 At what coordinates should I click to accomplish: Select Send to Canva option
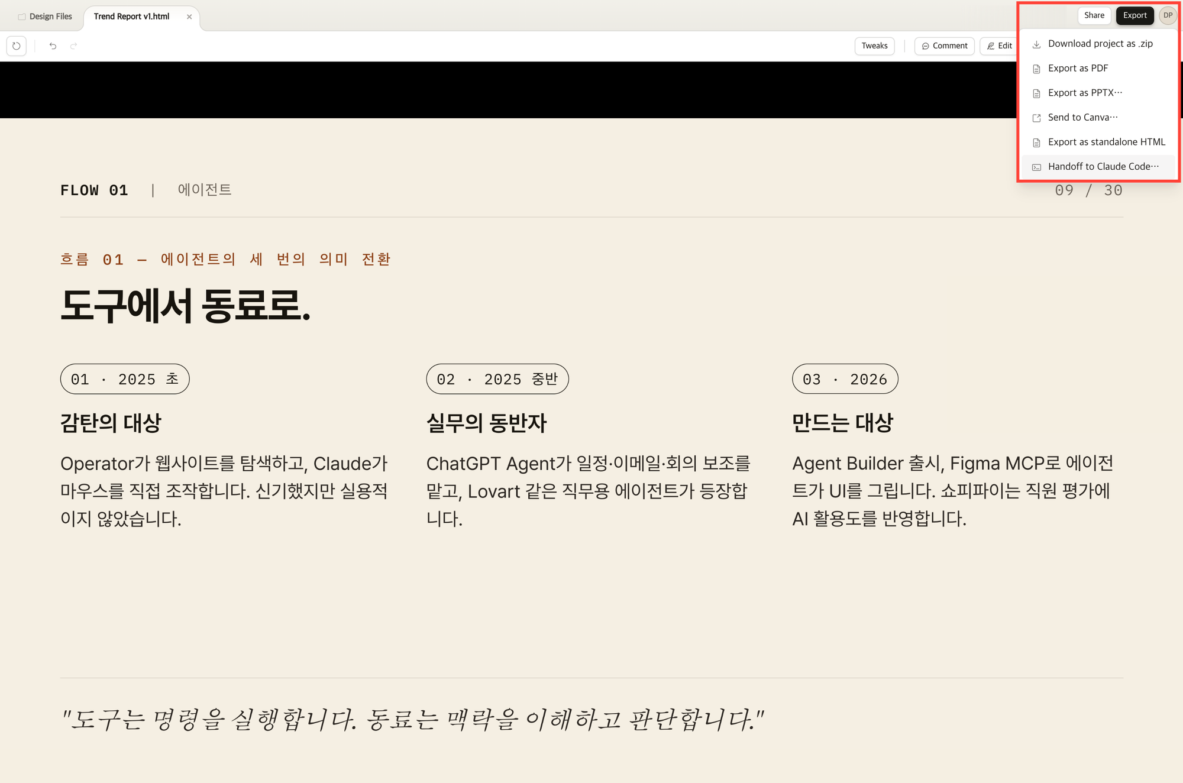coord(1082,117)
